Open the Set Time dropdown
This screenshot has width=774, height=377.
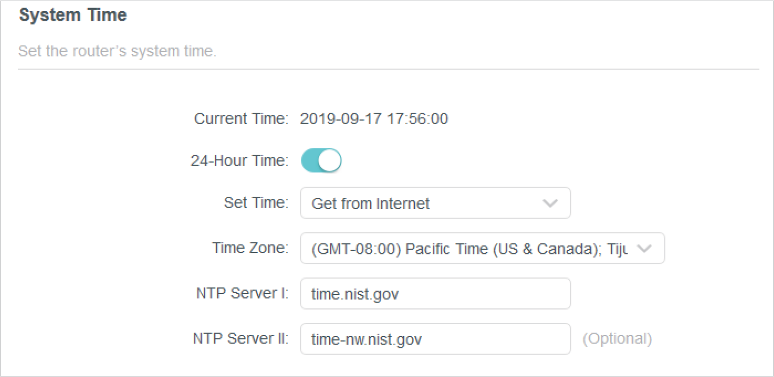coord(435,203)
